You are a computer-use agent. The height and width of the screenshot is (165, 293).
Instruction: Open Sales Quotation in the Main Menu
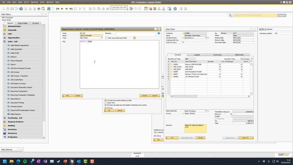16,49
